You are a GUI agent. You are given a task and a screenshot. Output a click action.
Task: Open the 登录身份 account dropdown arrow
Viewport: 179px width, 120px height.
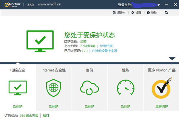coord(159,5)
